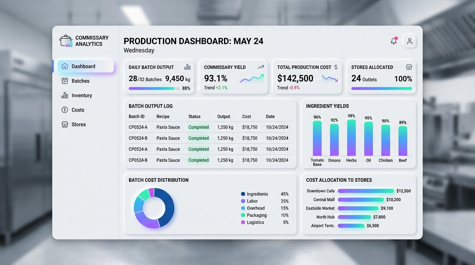Screen dimensions: 475x265
Task: Click the Inventory bar chart sidebar icon
Action: tap(65, 95)
